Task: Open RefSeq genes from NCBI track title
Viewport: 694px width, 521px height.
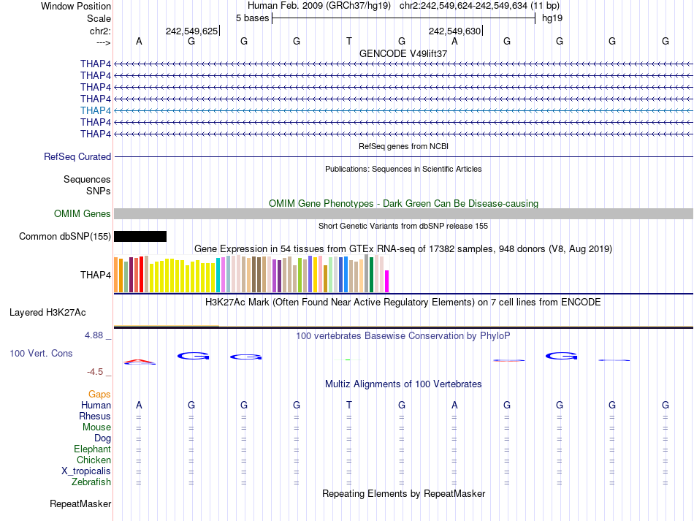Action: click(403, 146)
